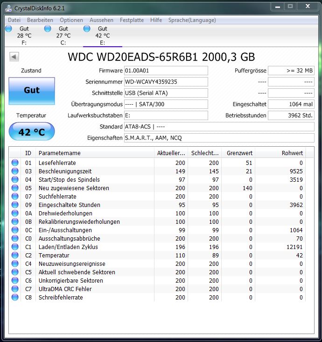Click the blue Gut health status button
Image resolution: width=322 pixels, height=342 pixels.
pos(32,91)
